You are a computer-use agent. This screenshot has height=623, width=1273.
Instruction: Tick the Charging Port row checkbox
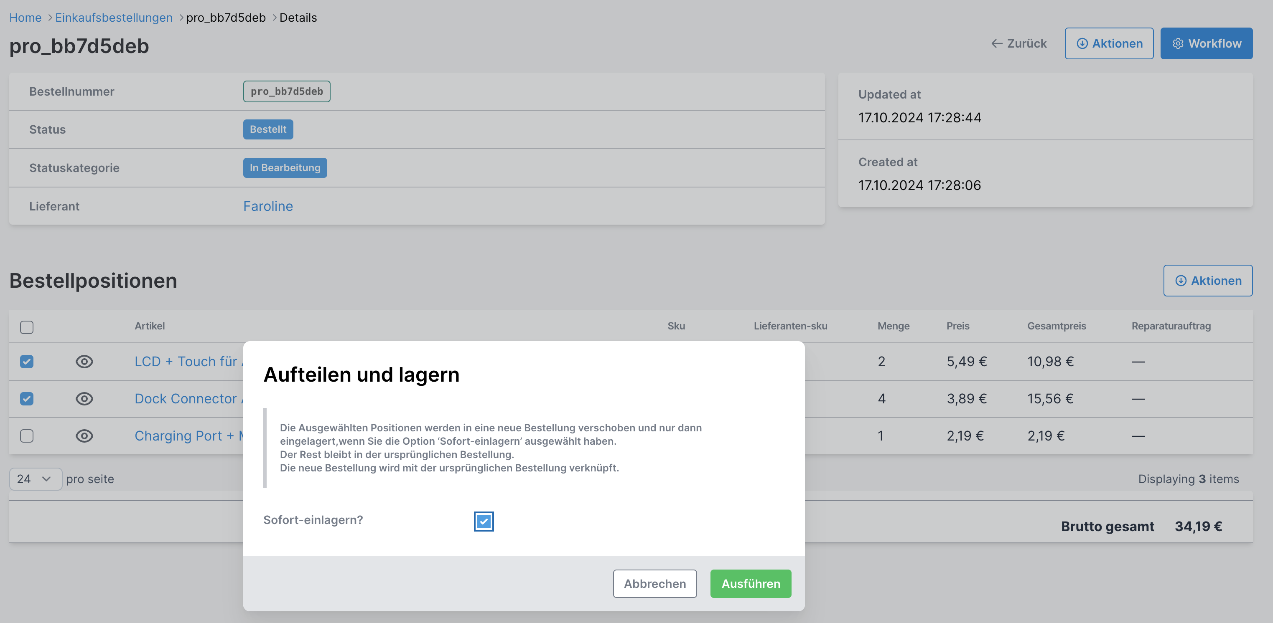[x=27, y=436]
